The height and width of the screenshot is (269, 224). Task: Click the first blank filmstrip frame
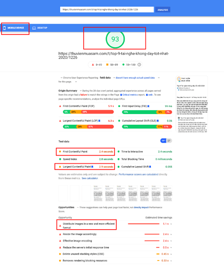coord(63,193)
